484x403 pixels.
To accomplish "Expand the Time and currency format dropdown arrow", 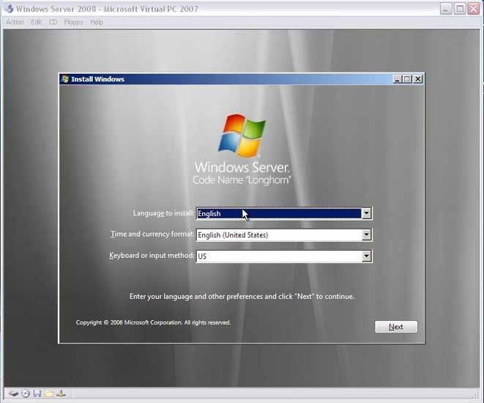I will click(x=366, y=234).
